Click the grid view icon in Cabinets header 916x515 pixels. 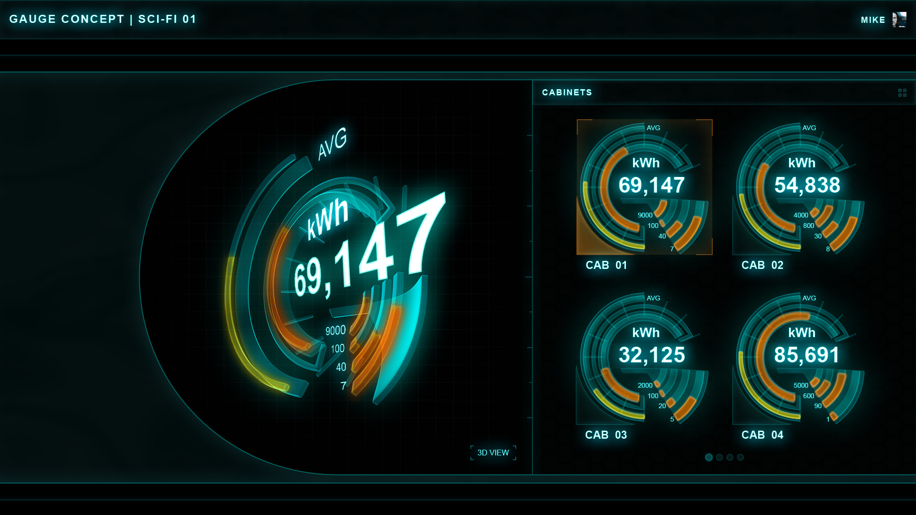pyautogui.click(x=902, y=93)
